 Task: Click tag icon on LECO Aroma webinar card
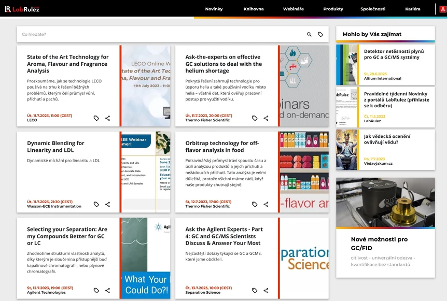click(x=96, y=118)
